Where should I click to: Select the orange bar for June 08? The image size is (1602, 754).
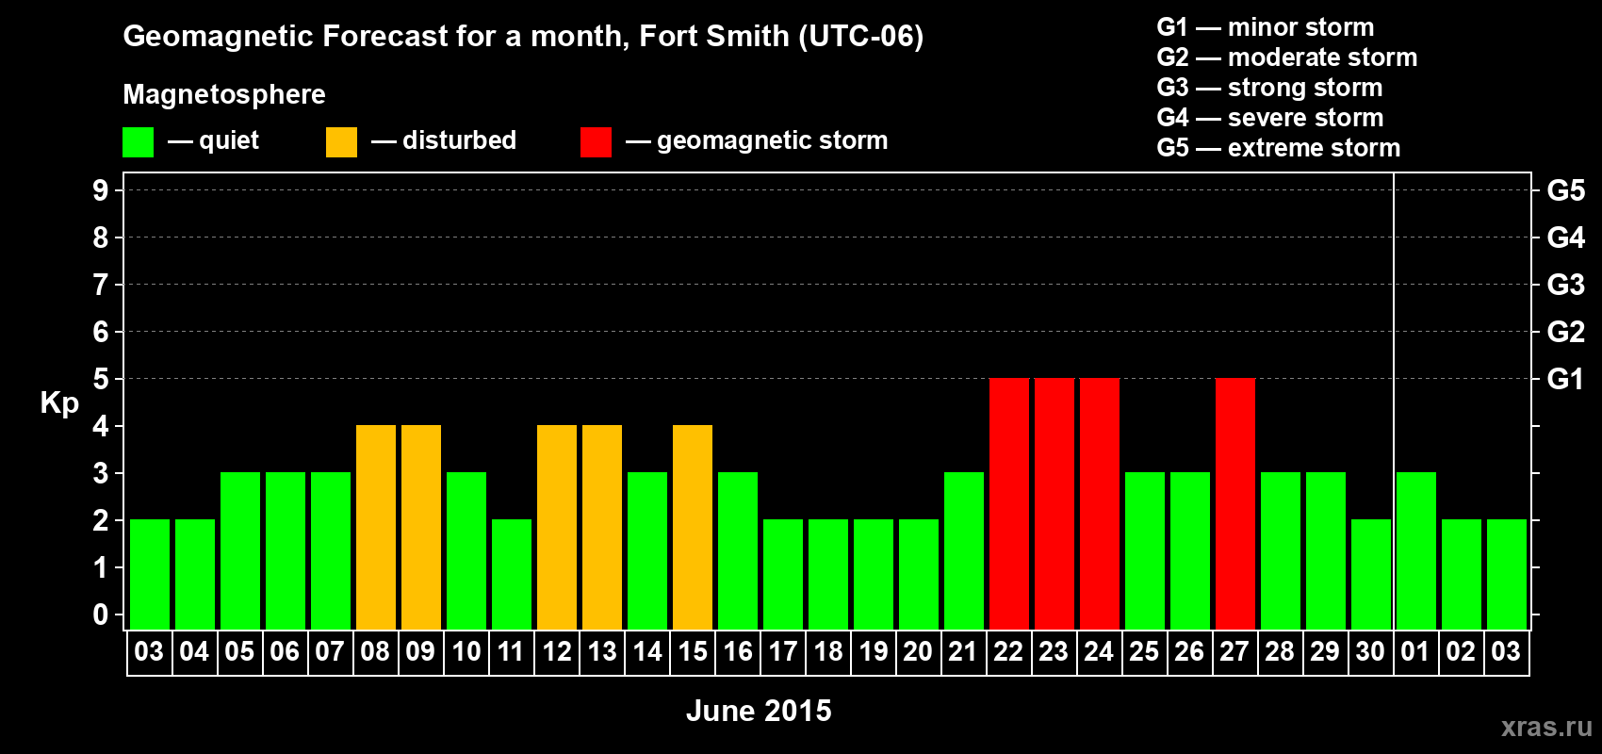376,527
